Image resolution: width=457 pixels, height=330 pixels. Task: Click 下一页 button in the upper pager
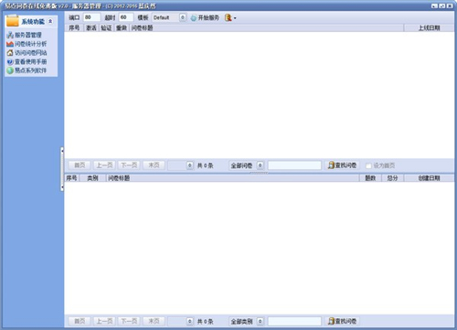[129, 165]
